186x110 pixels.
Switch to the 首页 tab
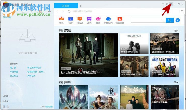[x=66, y=6]
